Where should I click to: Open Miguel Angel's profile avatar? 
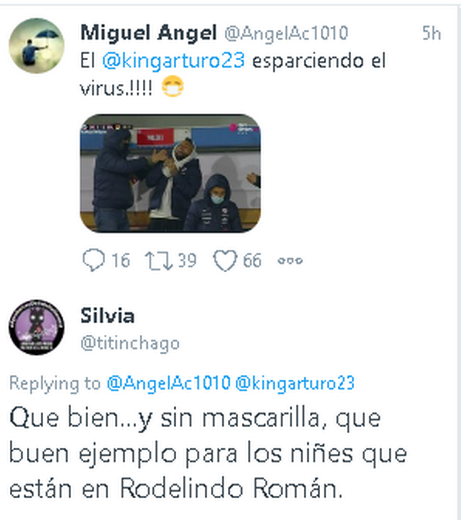[x=36, y=46]
